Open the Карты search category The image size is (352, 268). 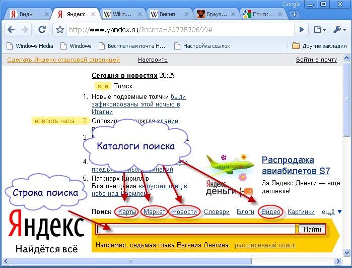tap(127, 212)
